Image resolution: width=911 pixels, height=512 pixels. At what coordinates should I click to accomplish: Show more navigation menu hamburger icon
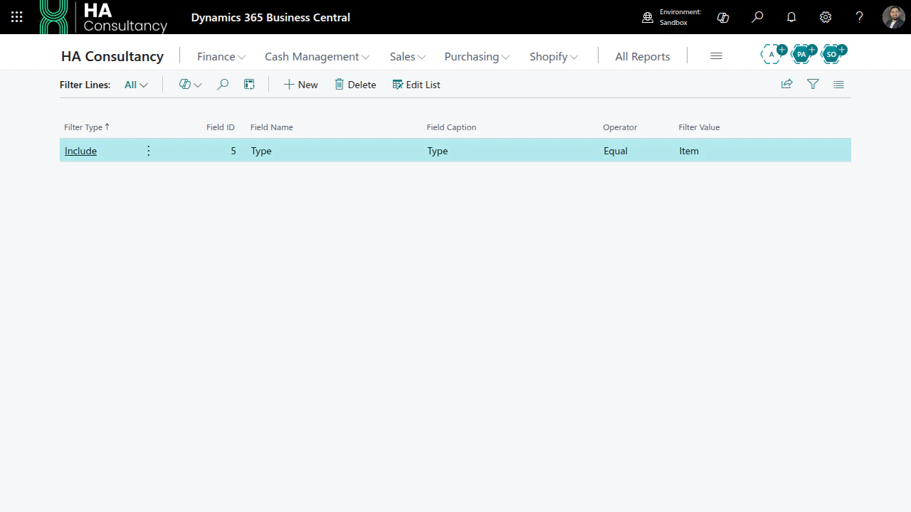[x=717, y=56]
